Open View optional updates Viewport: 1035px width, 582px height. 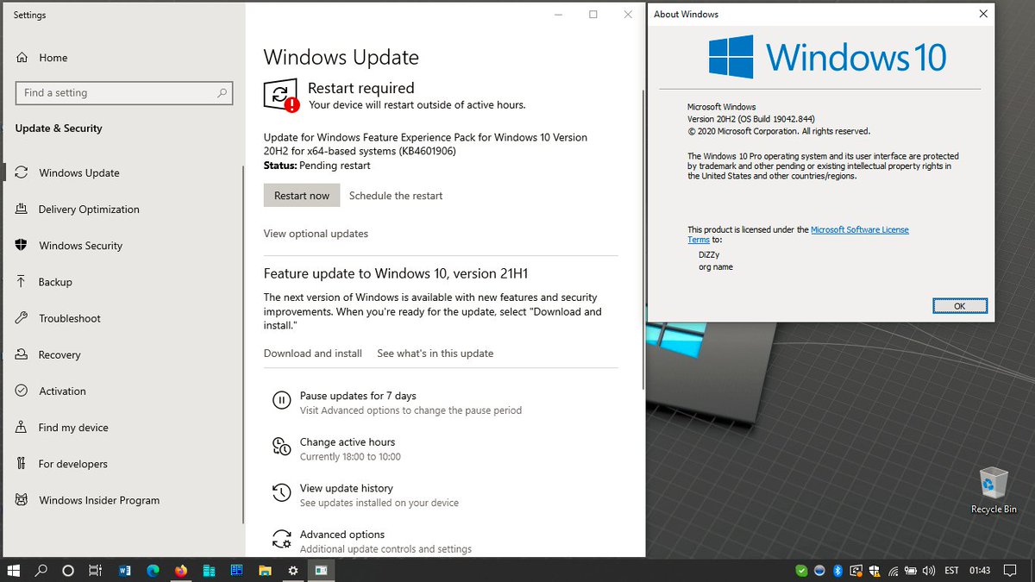click(316, 234)
